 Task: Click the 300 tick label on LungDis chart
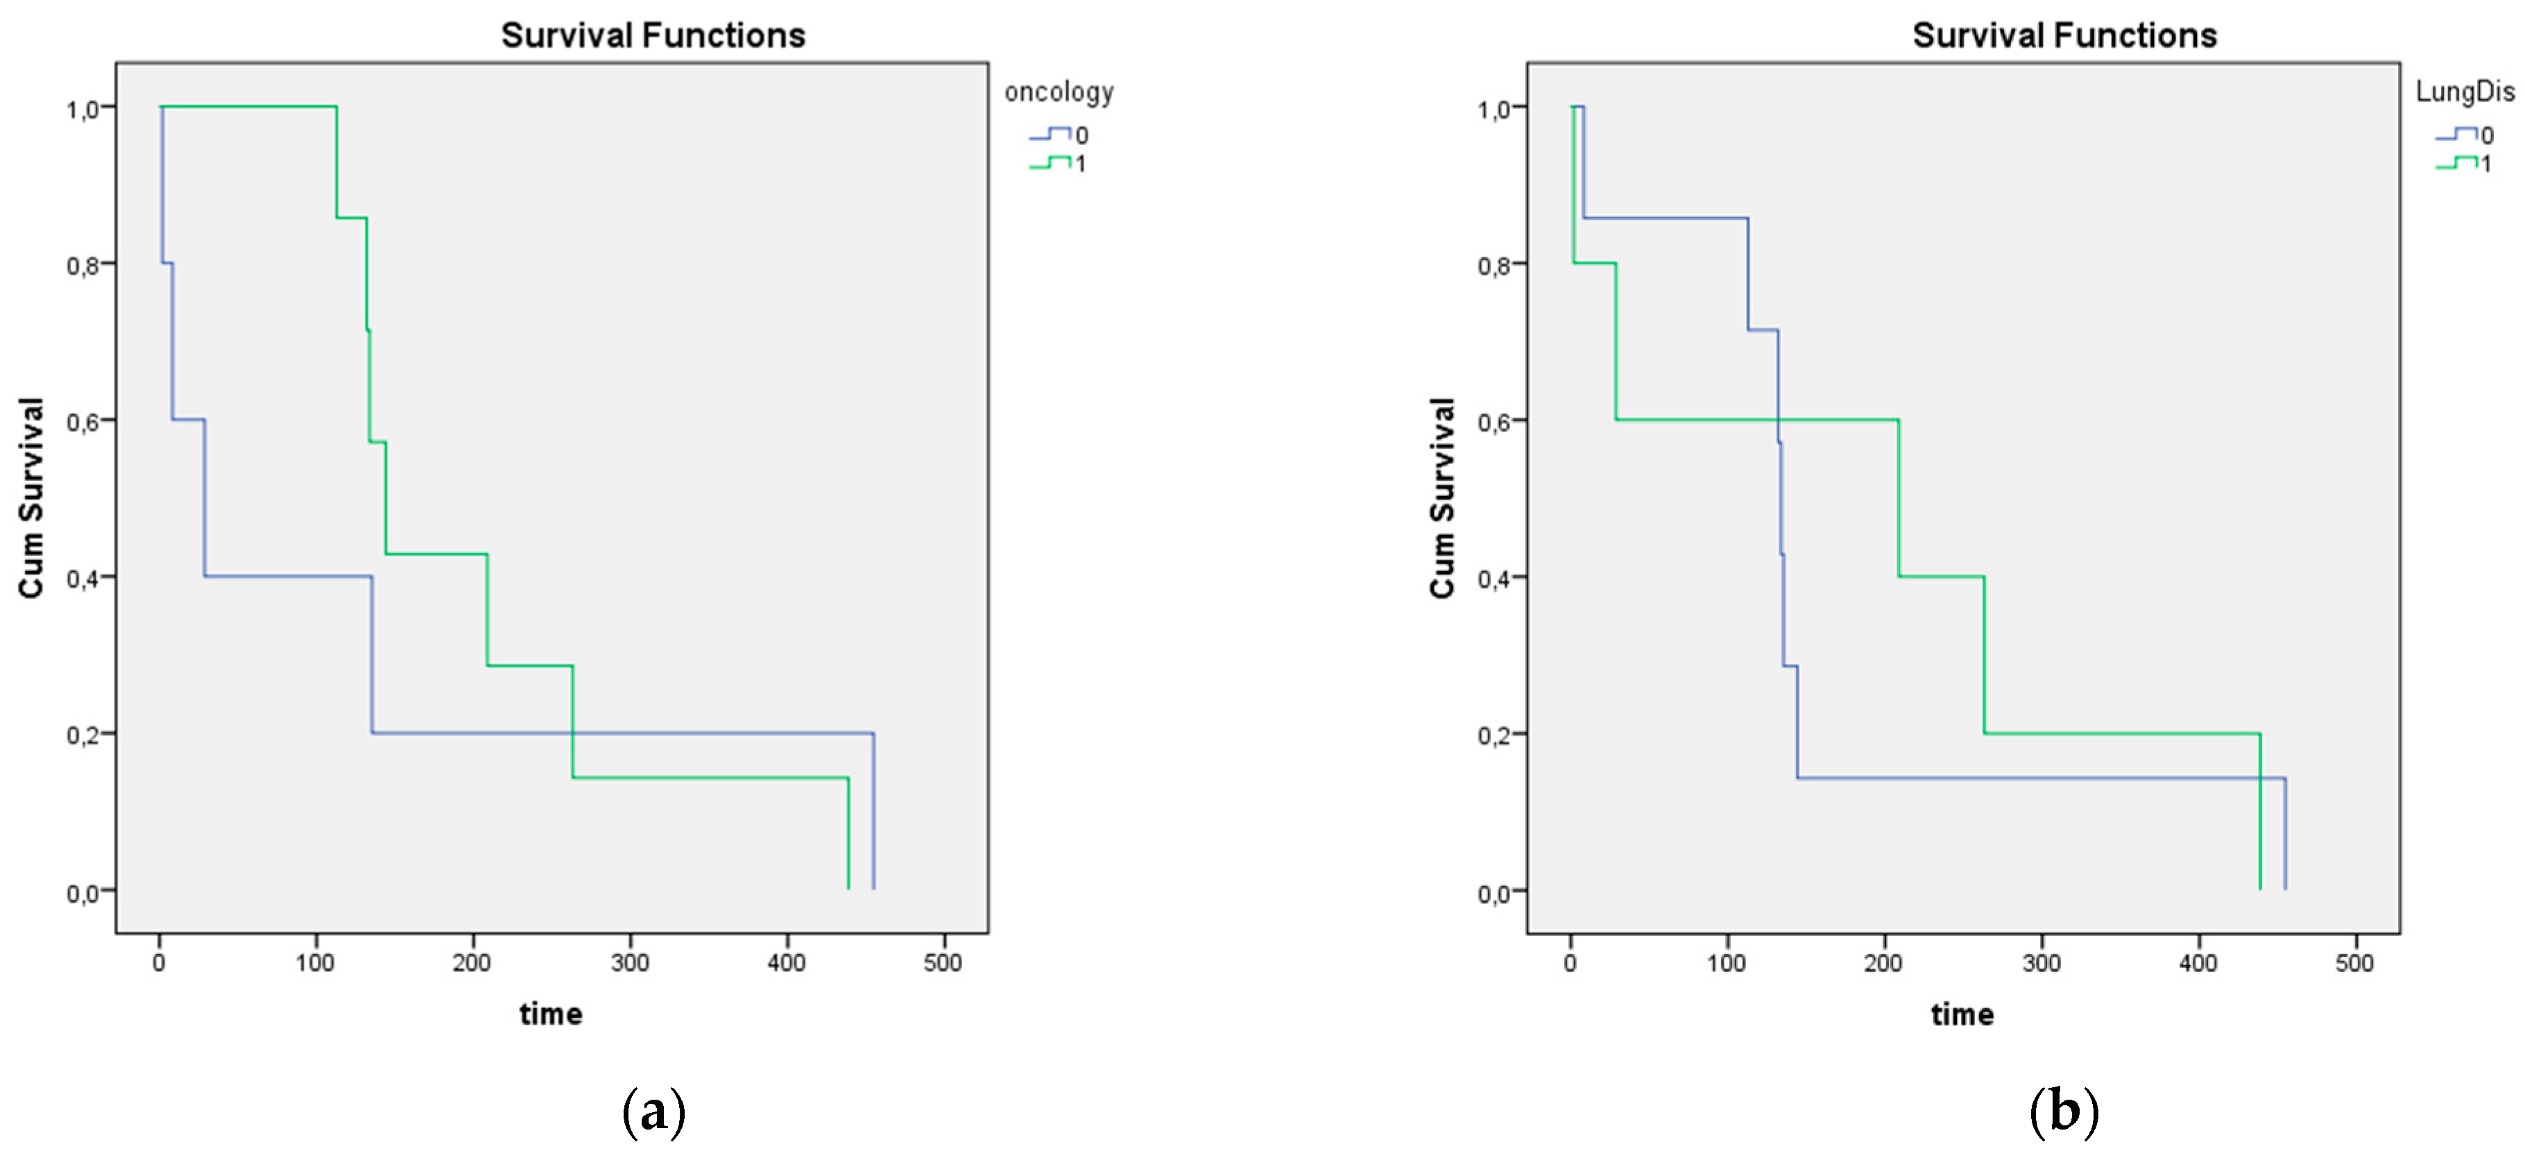pos(2041,963)
